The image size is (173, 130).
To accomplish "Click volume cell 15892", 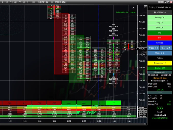I will point(114,108).
